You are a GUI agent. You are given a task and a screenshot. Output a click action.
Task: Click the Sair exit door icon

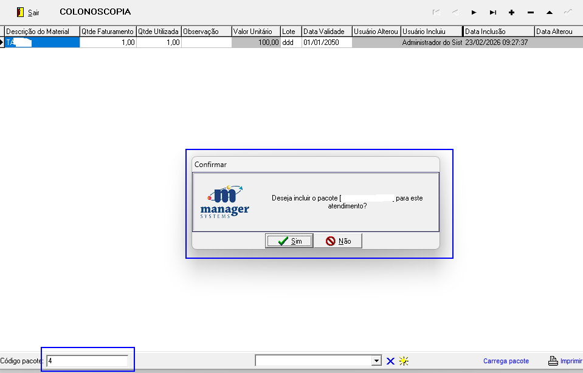tap(20, 12)
